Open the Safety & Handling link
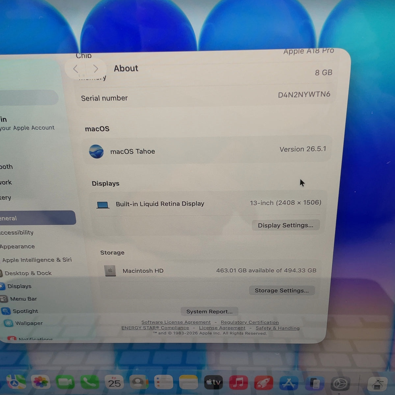Screen dimensions: 395x395 (277, 328)
